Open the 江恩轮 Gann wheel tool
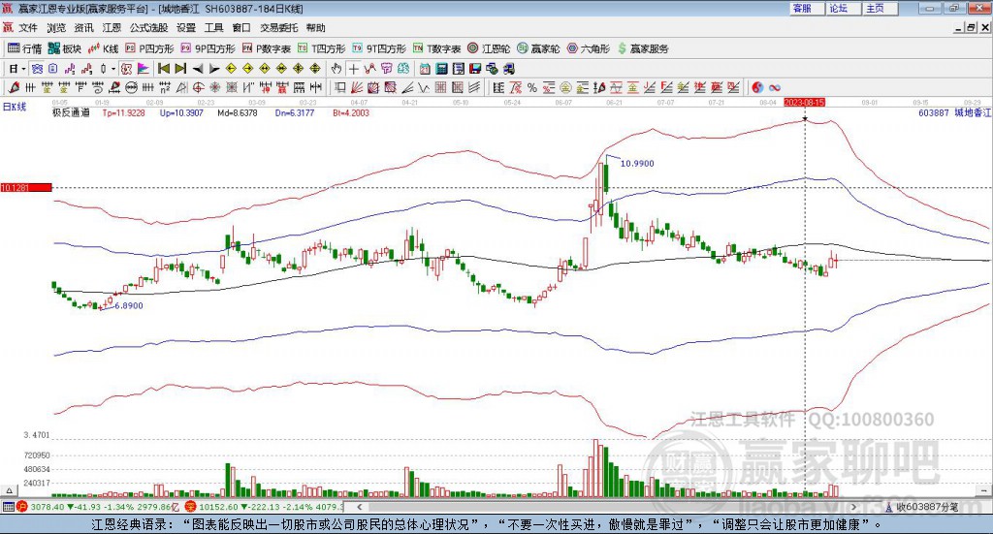This screenshot has width=993, height=534. coord(489,48)
